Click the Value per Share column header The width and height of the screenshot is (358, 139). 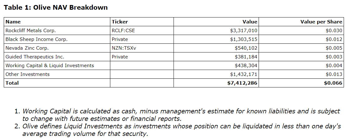(321, 22)
